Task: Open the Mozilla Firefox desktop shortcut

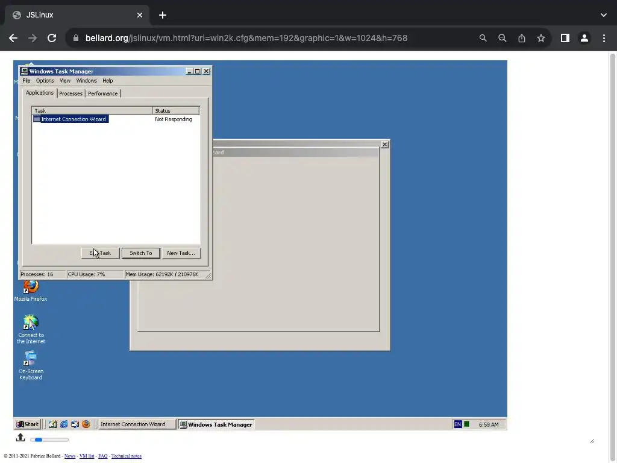Action: [x=31, y=290]
